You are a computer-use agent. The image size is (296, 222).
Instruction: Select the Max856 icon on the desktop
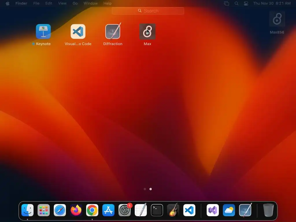click(x=277, y=19)
